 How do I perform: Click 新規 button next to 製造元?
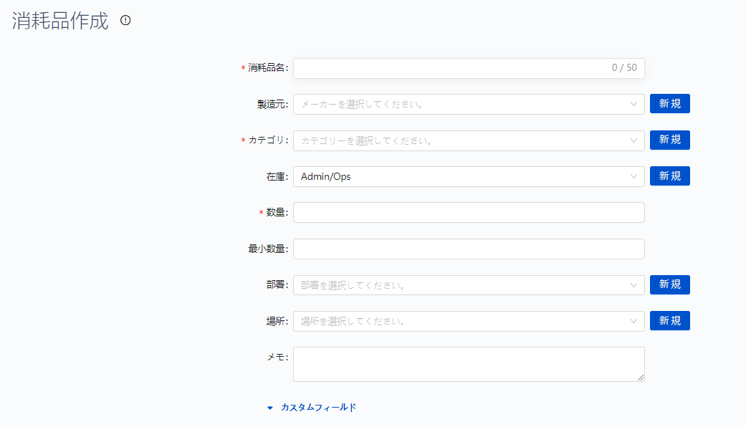tap(669, 104)
